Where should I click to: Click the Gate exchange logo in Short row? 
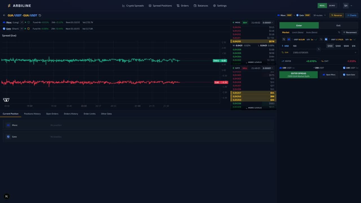click(4, 28)
